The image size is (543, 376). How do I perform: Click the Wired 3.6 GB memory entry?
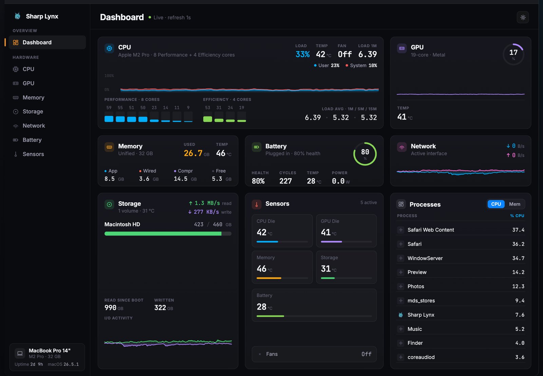pos(149,175)
